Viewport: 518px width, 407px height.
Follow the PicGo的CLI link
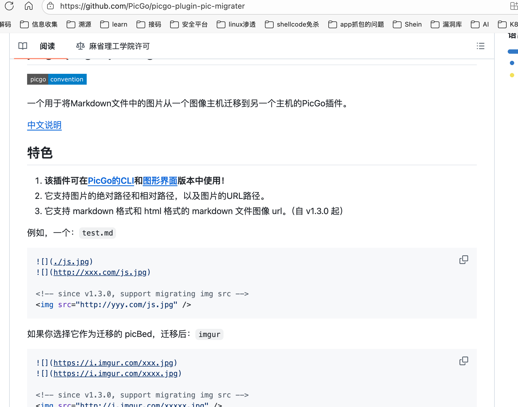pos(111,181)
